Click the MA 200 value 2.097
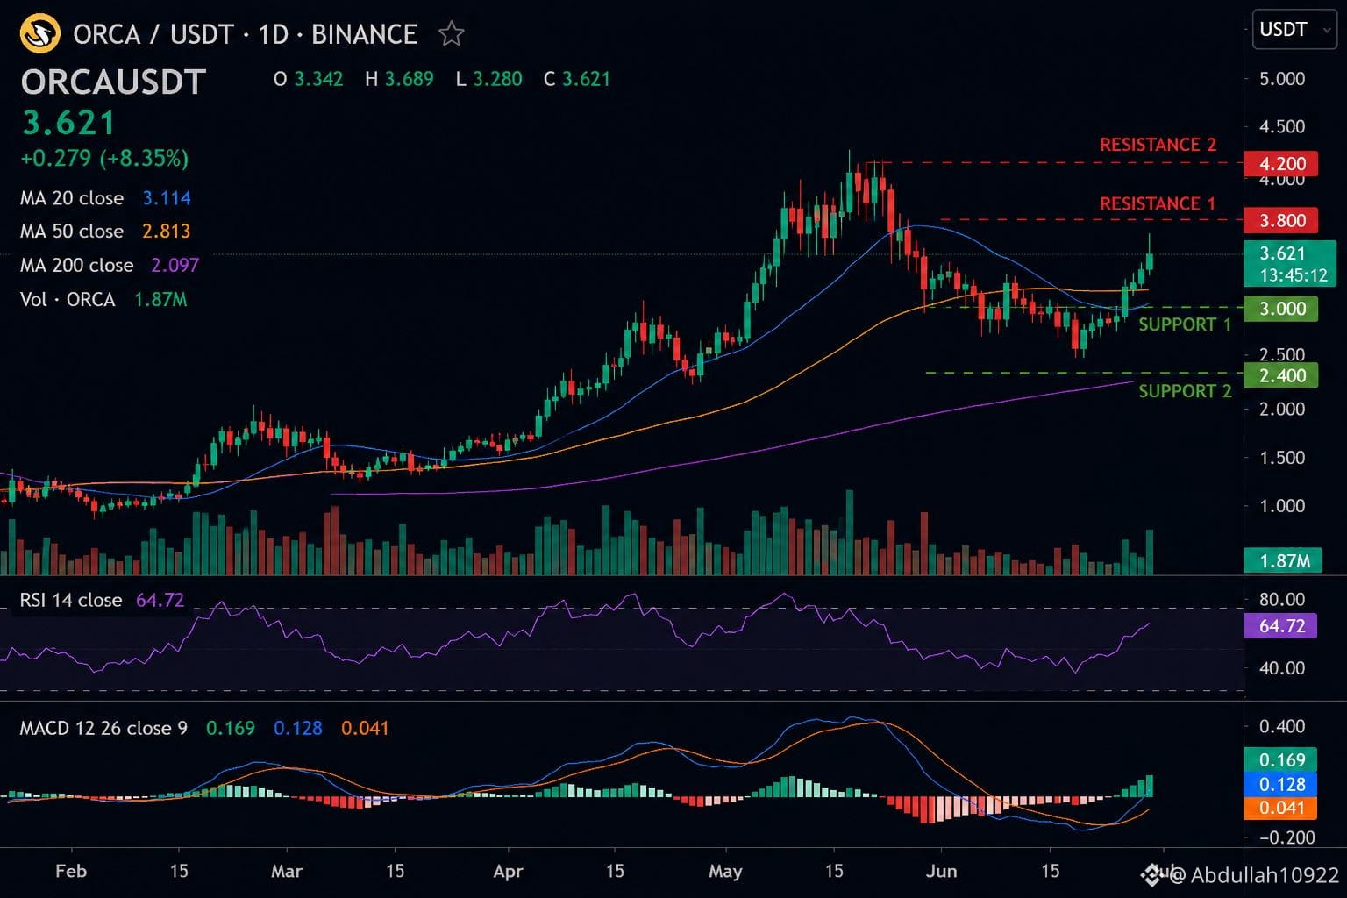This screenshot has width=1347, height=898. (x=175, y=265)
